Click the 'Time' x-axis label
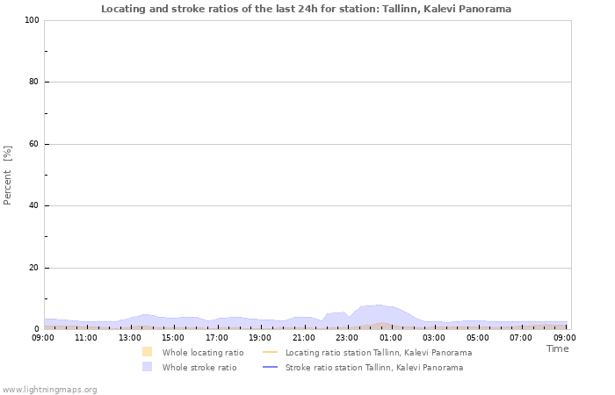Image resolution: width=615 pixels, height=395 pixels. pyautogui.click(x=557, y=348)
